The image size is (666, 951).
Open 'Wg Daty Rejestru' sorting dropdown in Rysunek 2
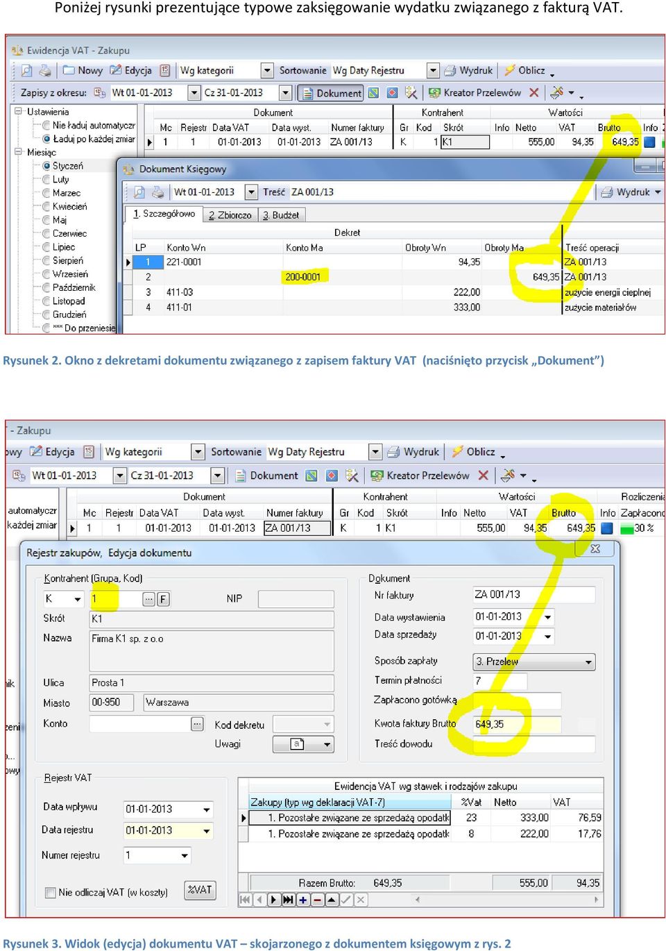[x=433, y=70]
